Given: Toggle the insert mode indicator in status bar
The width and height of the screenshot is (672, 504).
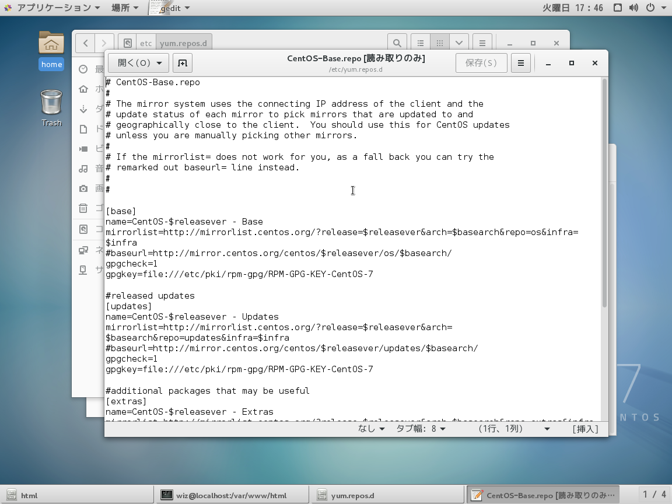Looking at the screenshot, I should [x=586, y=429].
